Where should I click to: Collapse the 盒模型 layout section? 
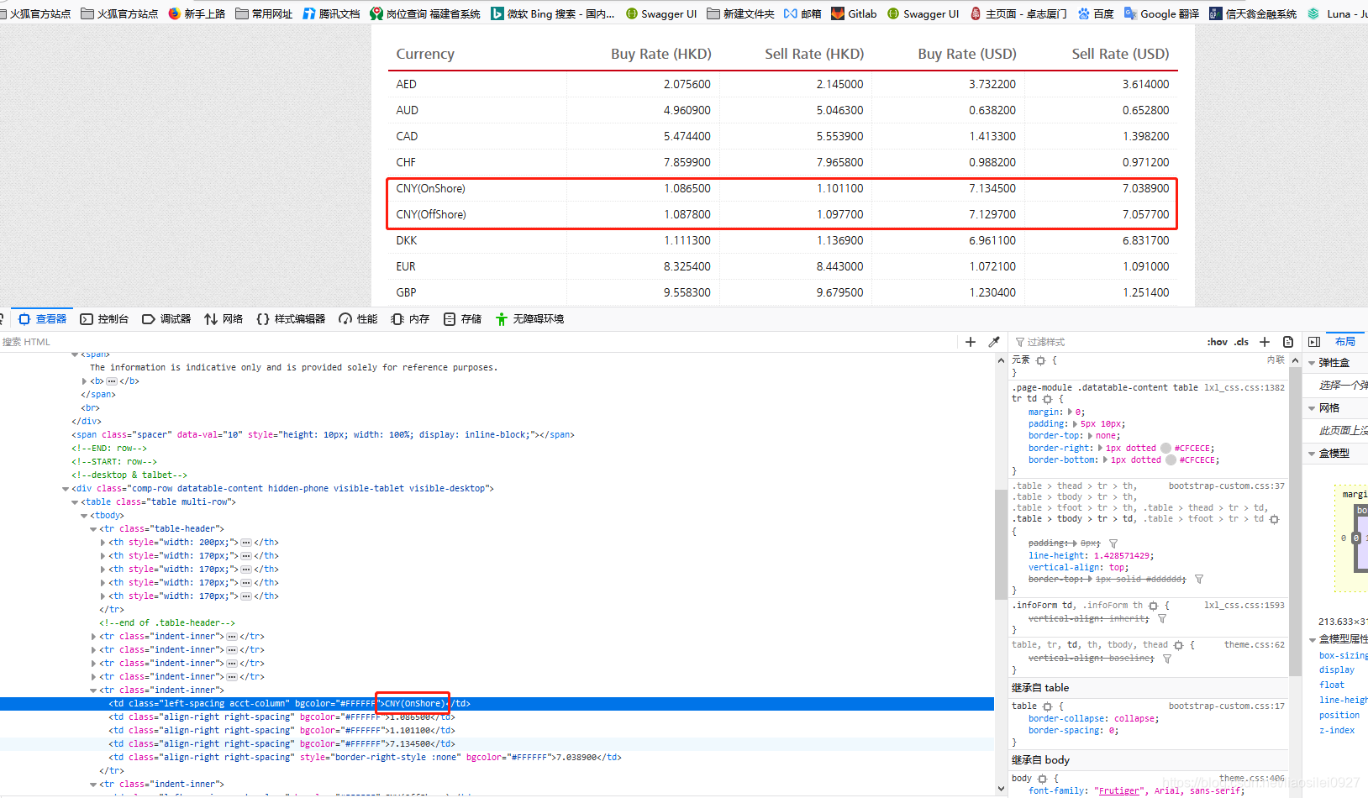pyautogui.click(x=1312, y=454)
